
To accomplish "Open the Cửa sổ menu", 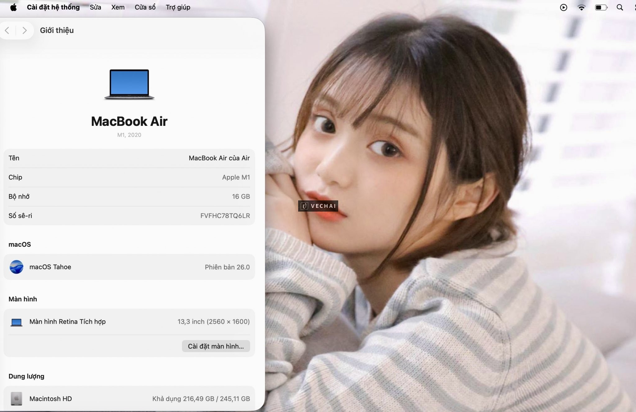I will coord(145,7).
